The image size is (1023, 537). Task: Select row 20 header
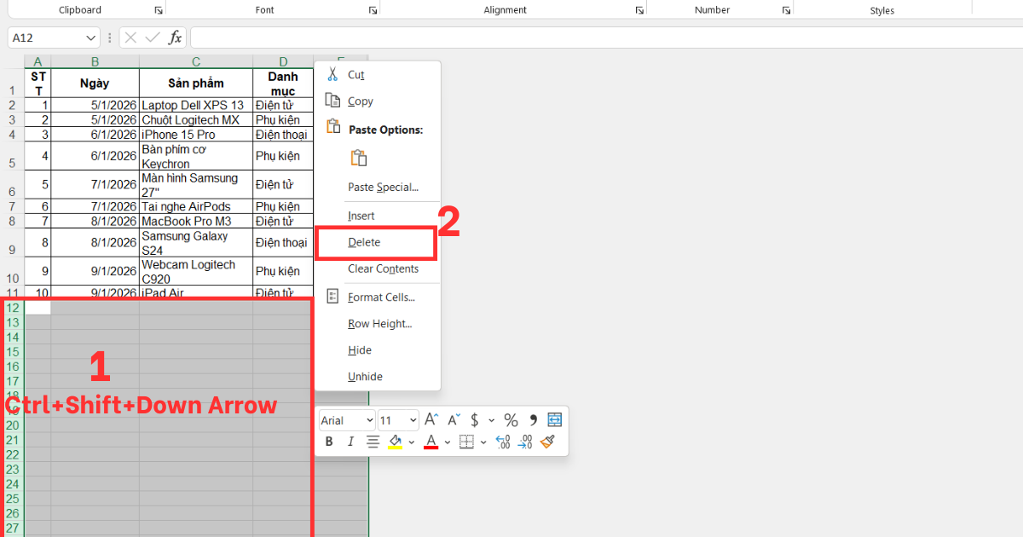[x=12, y=425]
